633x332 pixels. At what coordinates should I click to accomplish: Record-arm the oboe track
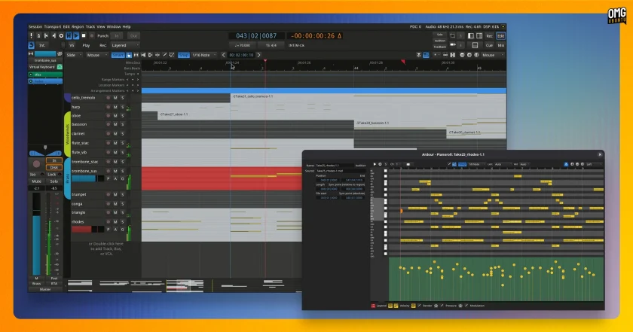108,116
